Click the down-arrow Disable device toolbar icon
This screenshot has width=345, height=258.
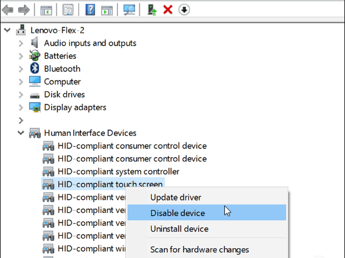184,10
